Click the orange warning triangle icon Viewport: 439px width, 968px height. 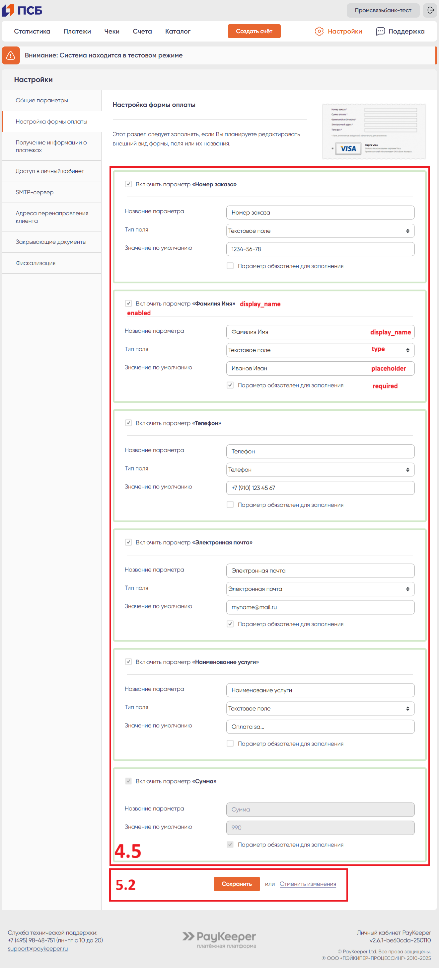pos(11,55)
